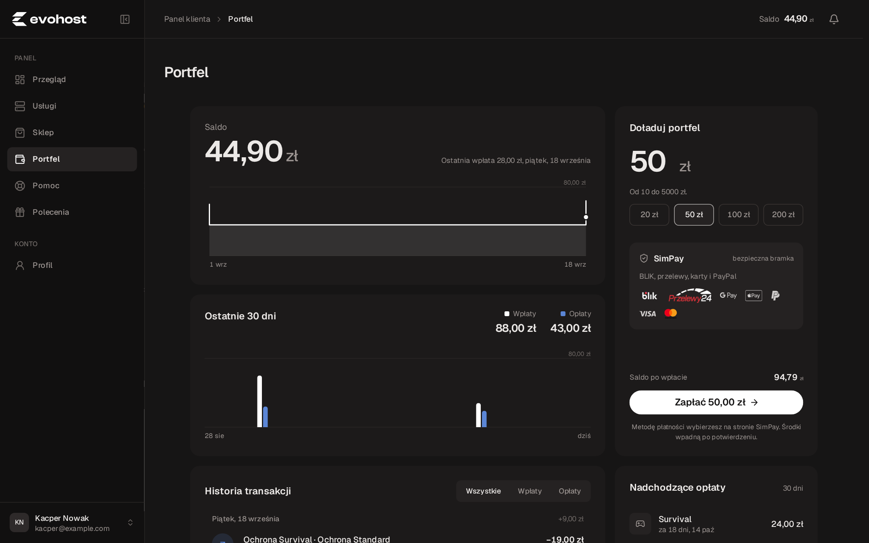Click the -19,00 zł transaction amount
The width and height of the screenshot is (869, 543).
565,539
